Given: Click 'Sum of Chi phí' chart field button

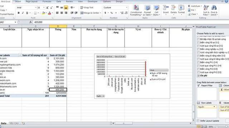Looking at the screenshot, I should click(120, 57).
